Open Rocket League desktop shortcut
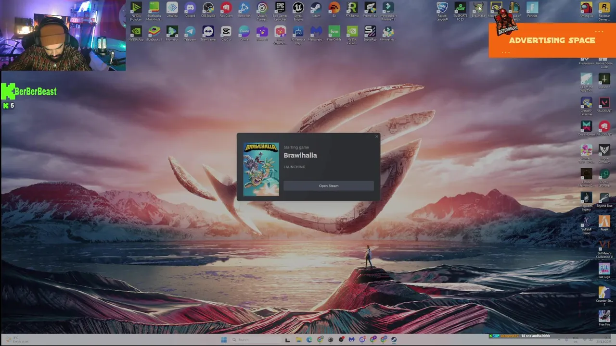Image resolution: width=616 pixels, height=346 pixels. pyautogui.click(x=442, y=11)
